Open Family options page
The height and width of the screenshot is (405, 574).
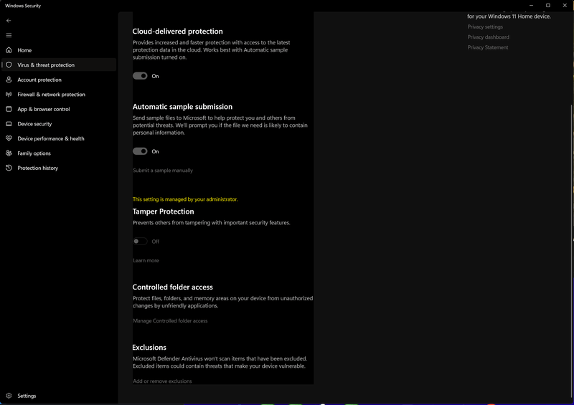click(x=59, y=153)
